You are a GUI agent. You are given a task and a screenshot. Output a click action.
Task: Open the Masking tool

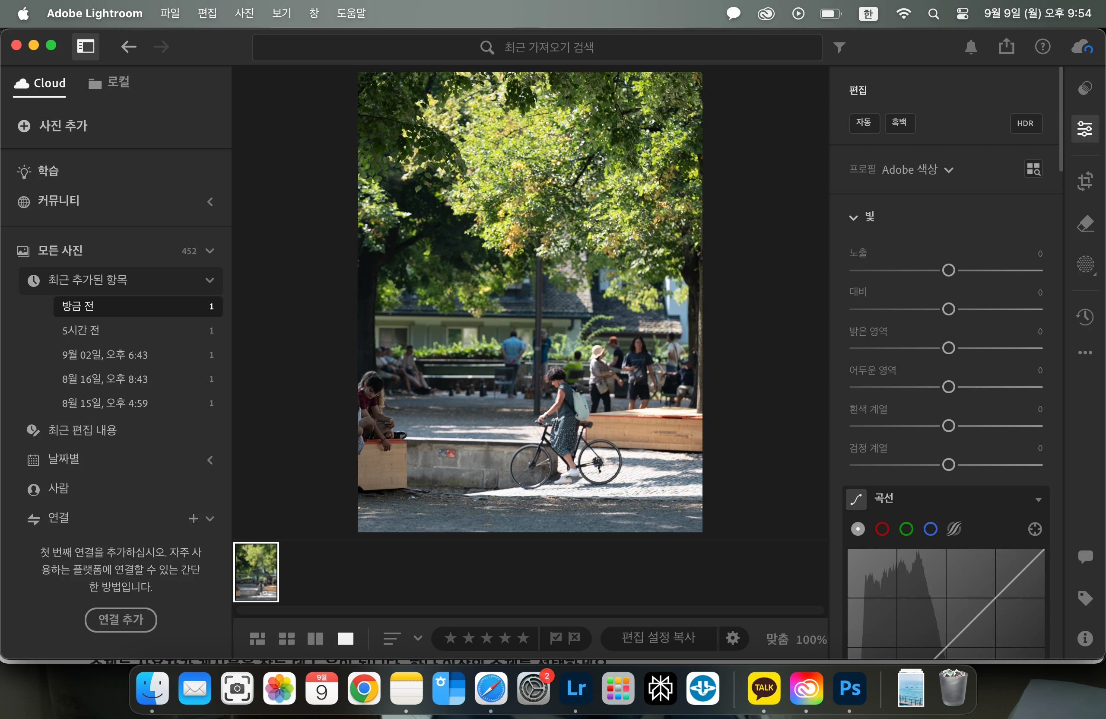coord(1085,264)
